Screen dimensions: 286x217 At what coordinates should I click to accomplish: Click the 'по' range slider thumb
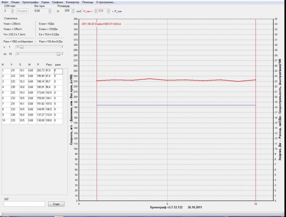[x=58, y=54]
